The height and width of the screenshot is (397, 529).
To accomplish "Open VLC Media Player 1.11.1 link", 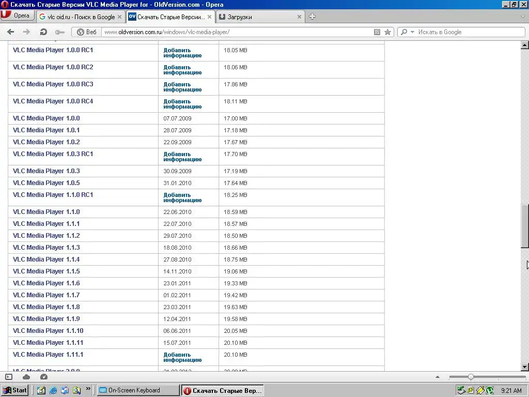I will tap(48, 354).
